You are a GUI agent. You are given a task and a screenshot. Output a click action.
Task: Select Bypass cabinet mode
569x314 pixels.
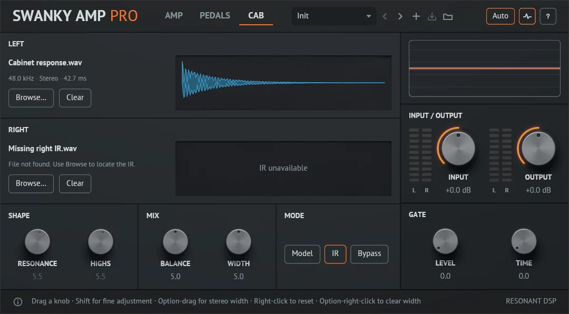(x=369, y=254)
